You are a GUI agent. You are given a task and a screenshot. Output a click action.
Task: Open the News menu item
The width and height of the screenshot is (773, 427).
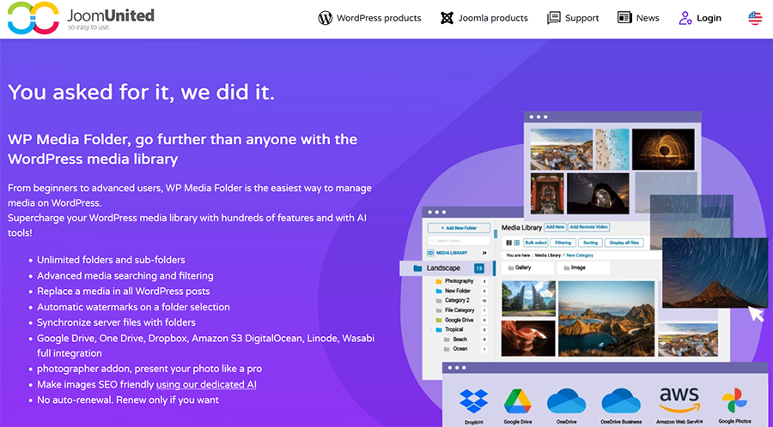click(638, 18)
